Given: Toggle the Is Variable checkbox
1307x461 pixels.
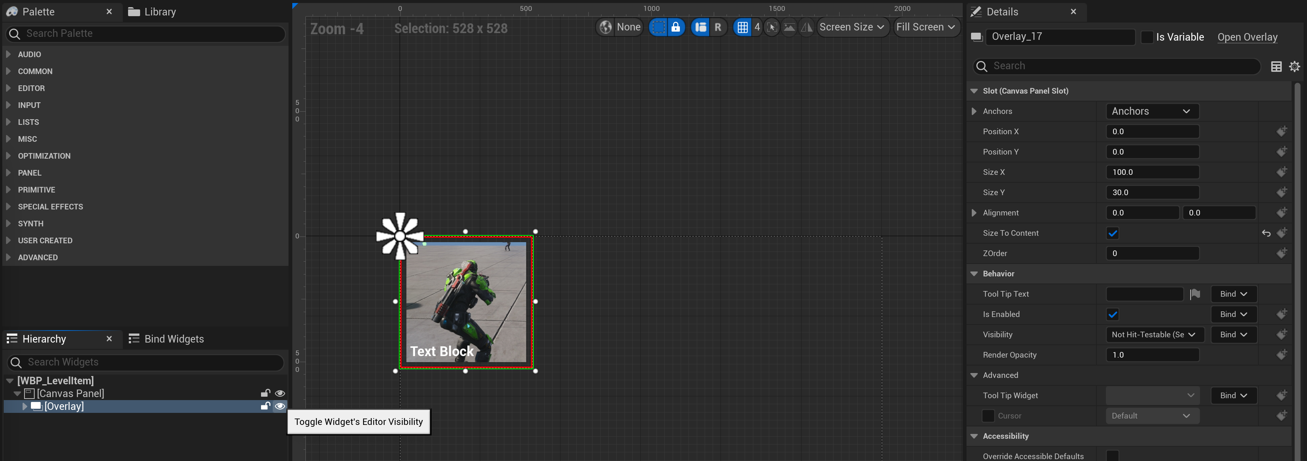Looking at the screenshot, I should [1147, 37].
